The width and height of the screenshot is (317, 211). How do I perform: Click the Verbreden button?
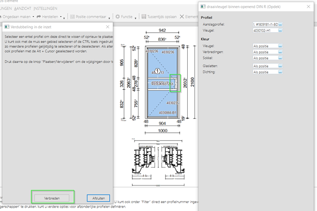52,198
